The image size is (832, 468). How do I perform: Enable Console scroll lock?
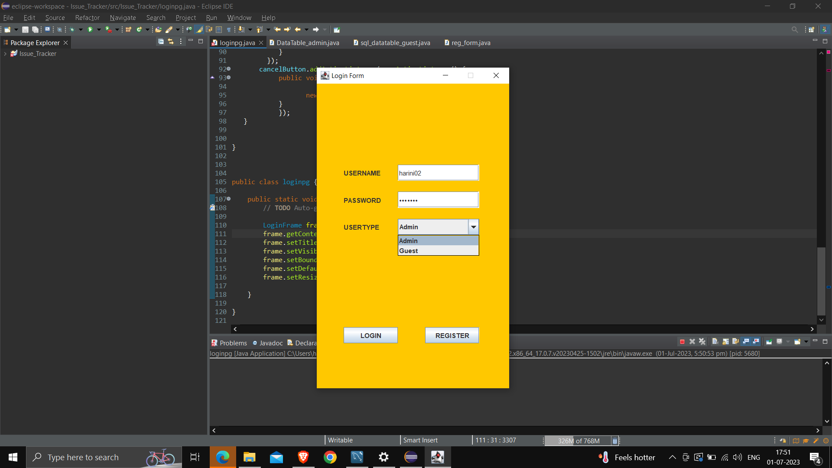tap(726, 341)
